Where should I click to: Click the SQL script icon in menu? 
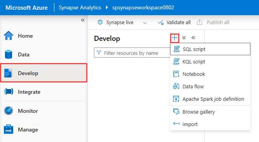pos(177,49)
